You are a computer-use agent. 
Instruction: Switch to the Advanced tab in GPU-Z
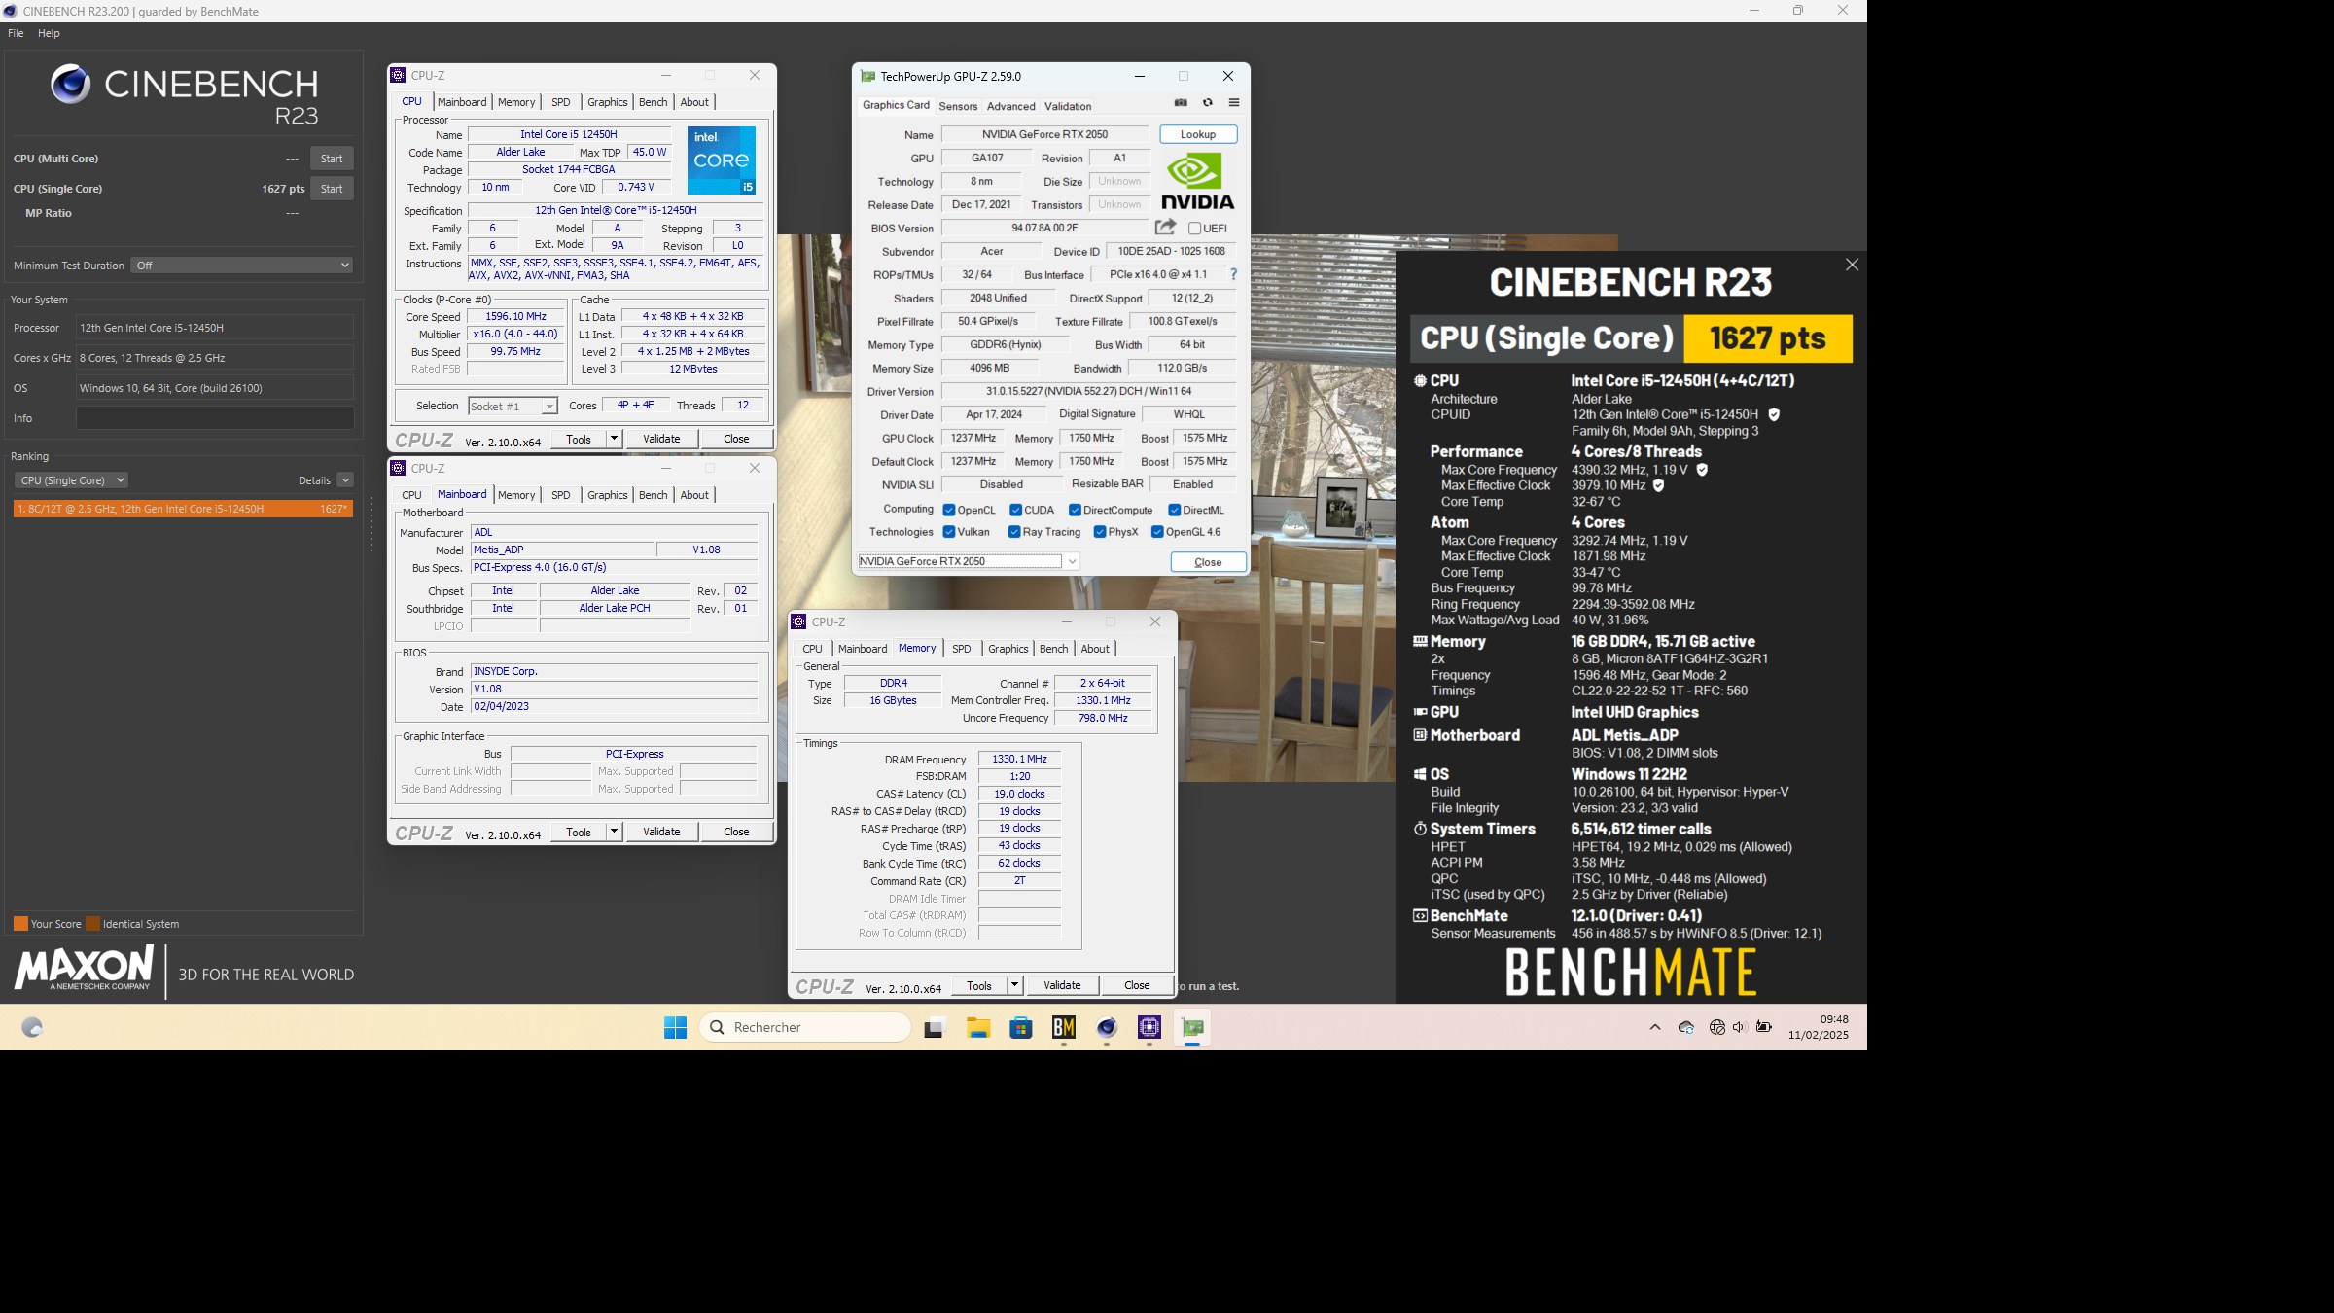(1010, 106)
